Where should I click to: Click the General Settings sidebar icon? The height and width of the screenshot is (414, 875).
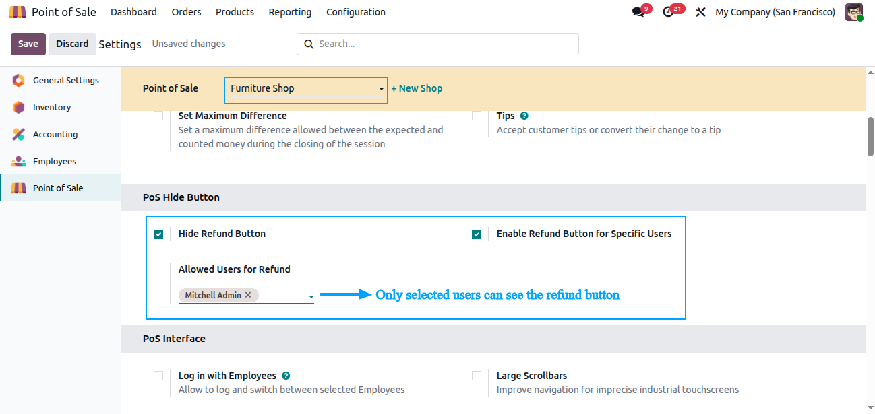click(19, 80)
